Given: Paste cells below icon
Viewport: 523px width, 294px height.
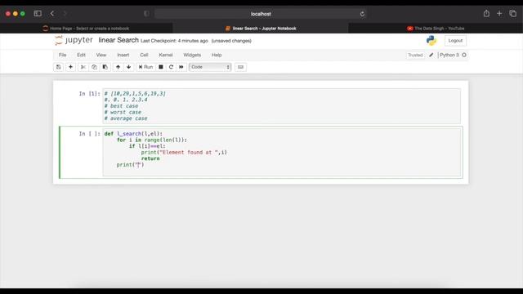Looking at the screenshot, I should (x=105, y=67).
